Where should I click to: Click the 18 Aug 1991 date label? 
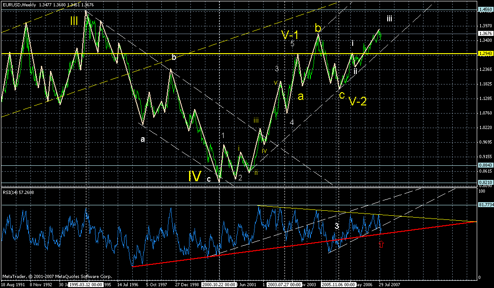tap(12, 284)
